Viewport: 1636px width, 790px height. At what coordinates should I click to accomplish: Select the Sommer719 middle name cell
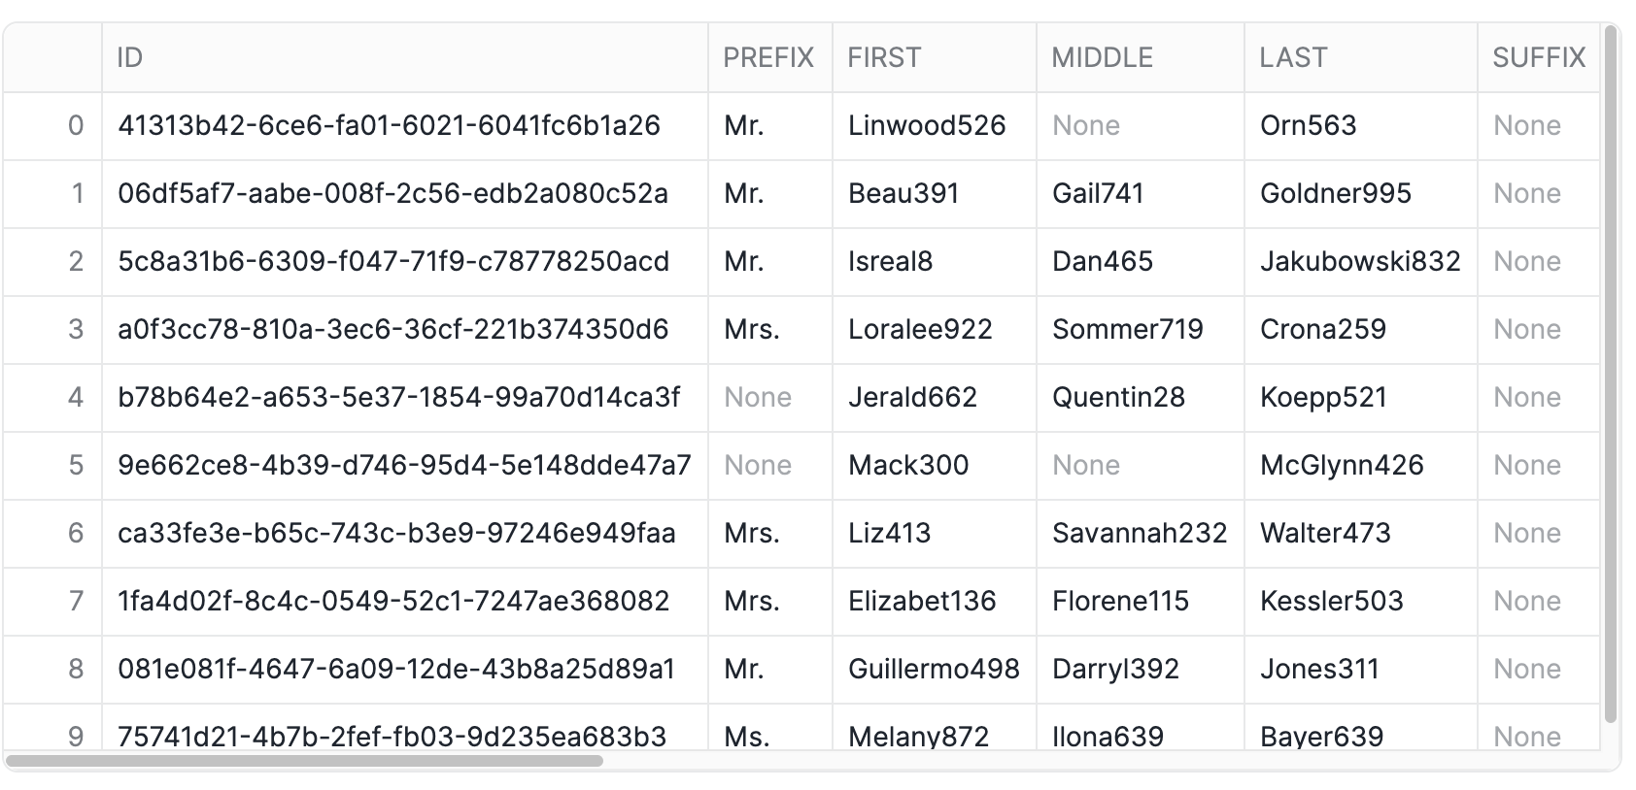point(1141,330)
